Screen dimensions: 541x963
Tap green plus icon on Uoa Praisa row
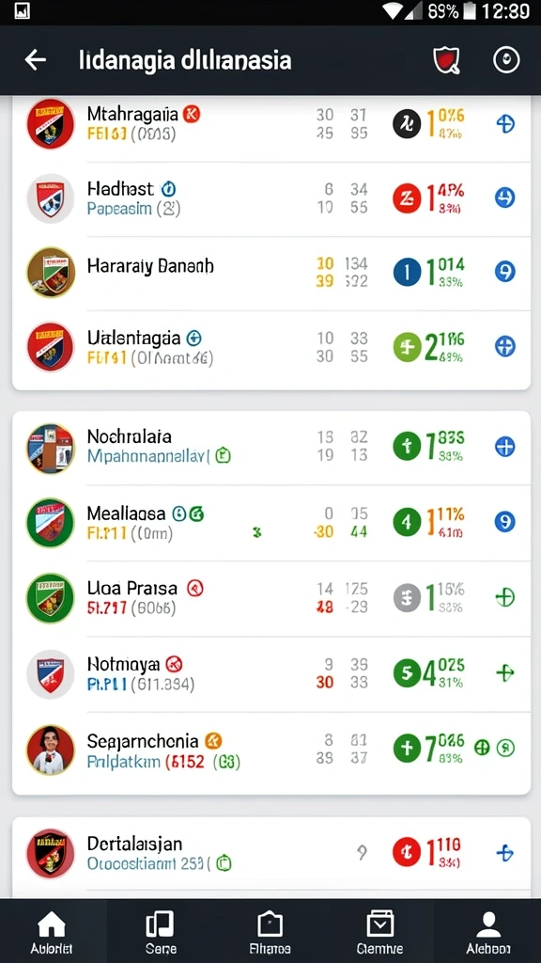[x=504, y=597]
